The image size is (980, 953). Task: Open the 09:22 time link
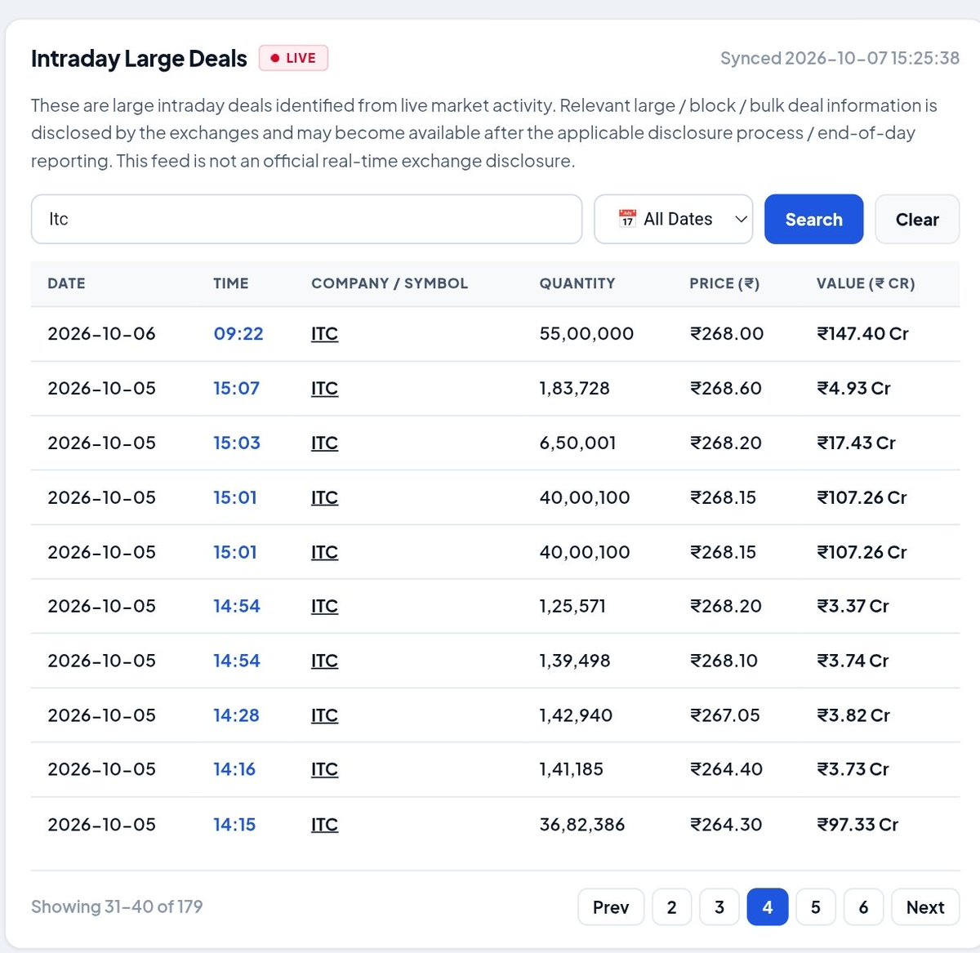click(x=238, y=333)
